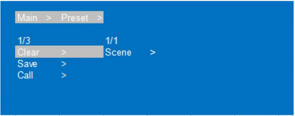295x116 pixels.
Task: Select Preset in the breadcrumb path
Action: [75, 18]
